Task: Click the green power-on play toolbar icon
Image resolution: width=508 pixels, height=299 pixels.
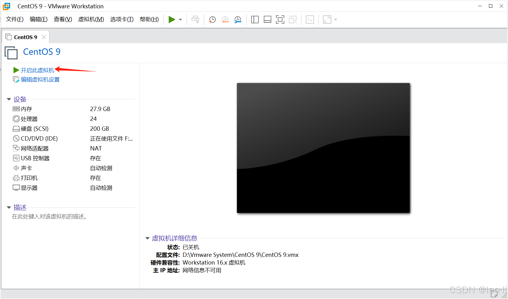Action: coord(172,20)
